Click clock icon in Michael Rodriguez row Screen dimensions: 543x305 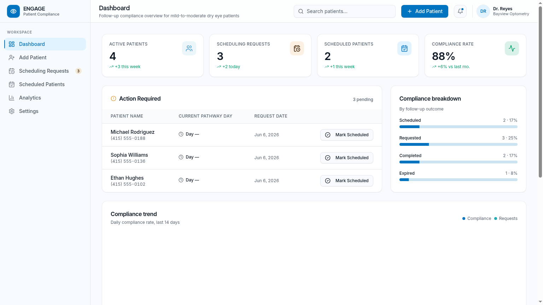click(181, 134)
